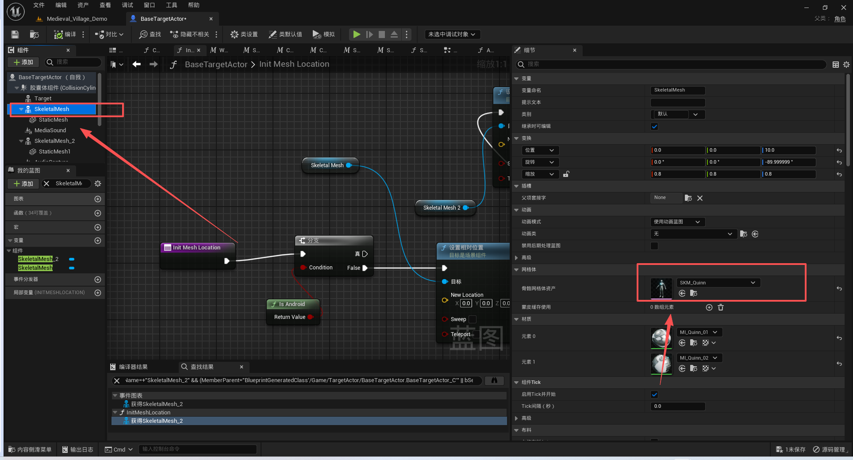Collapse the 网格体 mesh section
The image size is (853, 460).
click(x=516, y=270)
